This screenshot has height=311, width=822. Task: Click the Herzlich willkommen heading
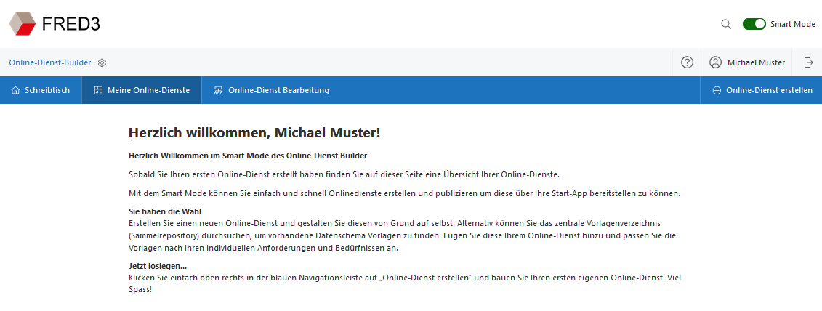[254, 132]
